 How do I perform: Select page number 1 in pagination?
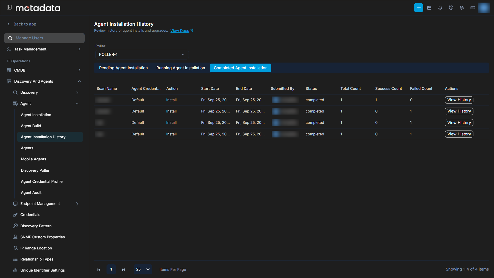[x=111, y=269]
